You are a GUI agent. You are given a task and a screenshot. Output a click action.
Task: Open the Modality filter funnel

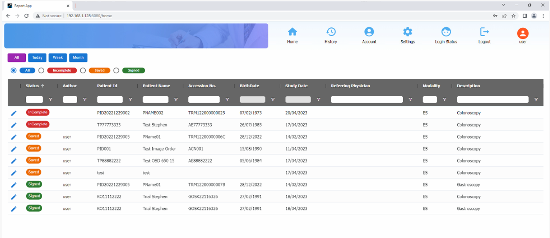[x=444, y=99]
